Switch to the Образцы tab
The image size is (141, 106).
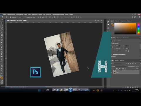click(117, 21)
